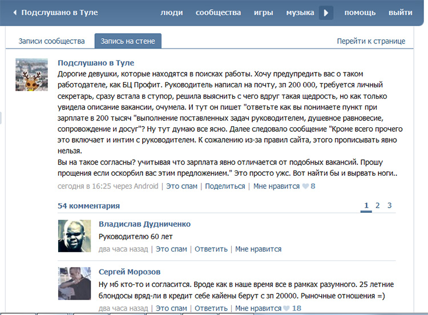Screen dimensions: 428x315
Task: Open Владислав Дудниченко's avatar photo
Action: click(75, 236)
